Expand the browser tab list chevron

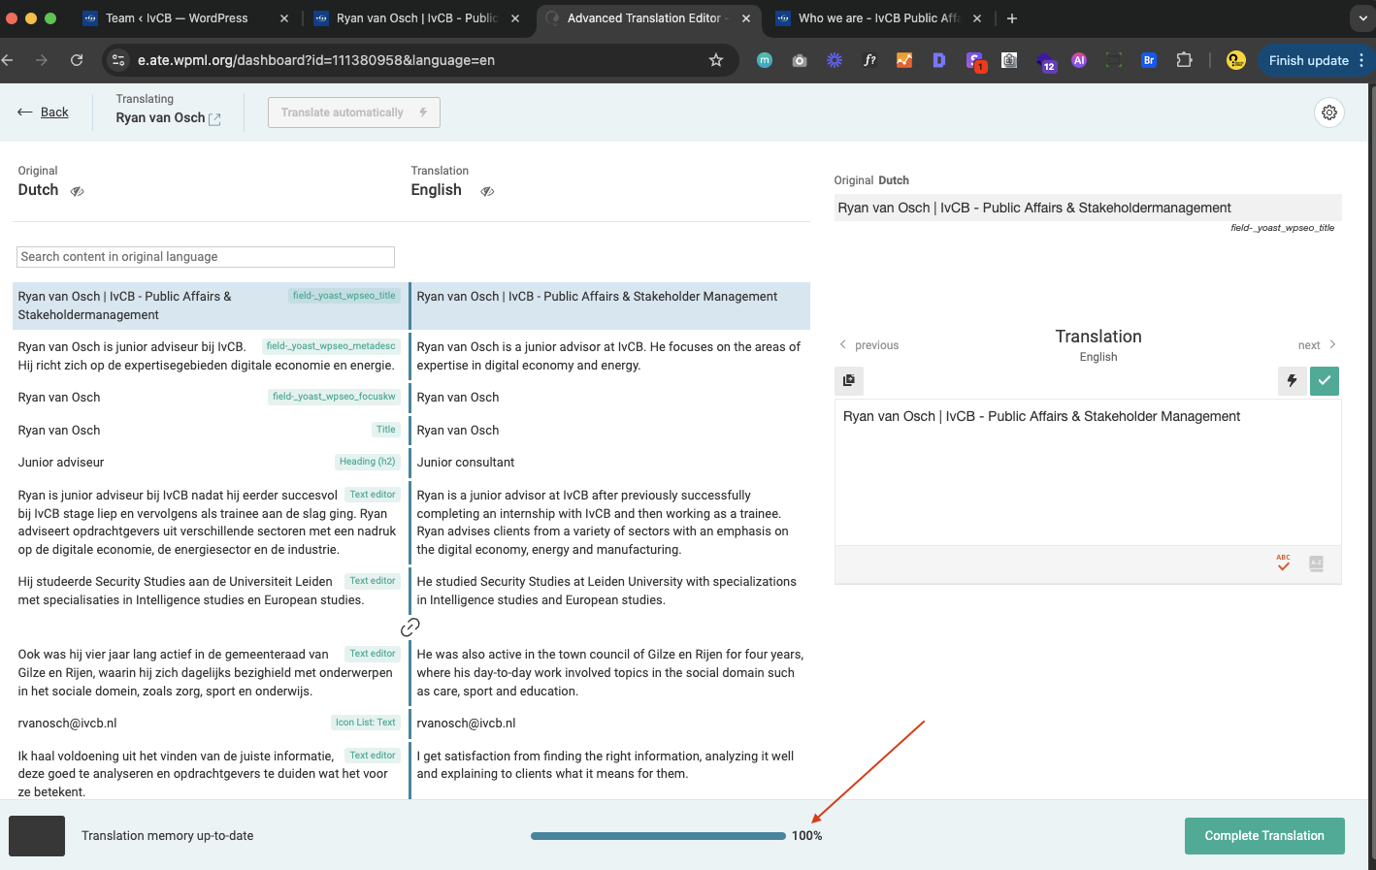coord(1360,17)
